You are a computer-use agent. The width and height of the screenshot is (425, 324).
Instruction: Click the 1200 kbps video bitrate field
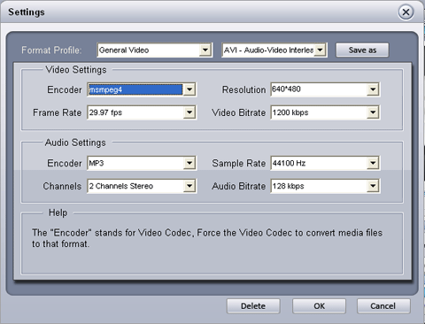tap(319, 112)
